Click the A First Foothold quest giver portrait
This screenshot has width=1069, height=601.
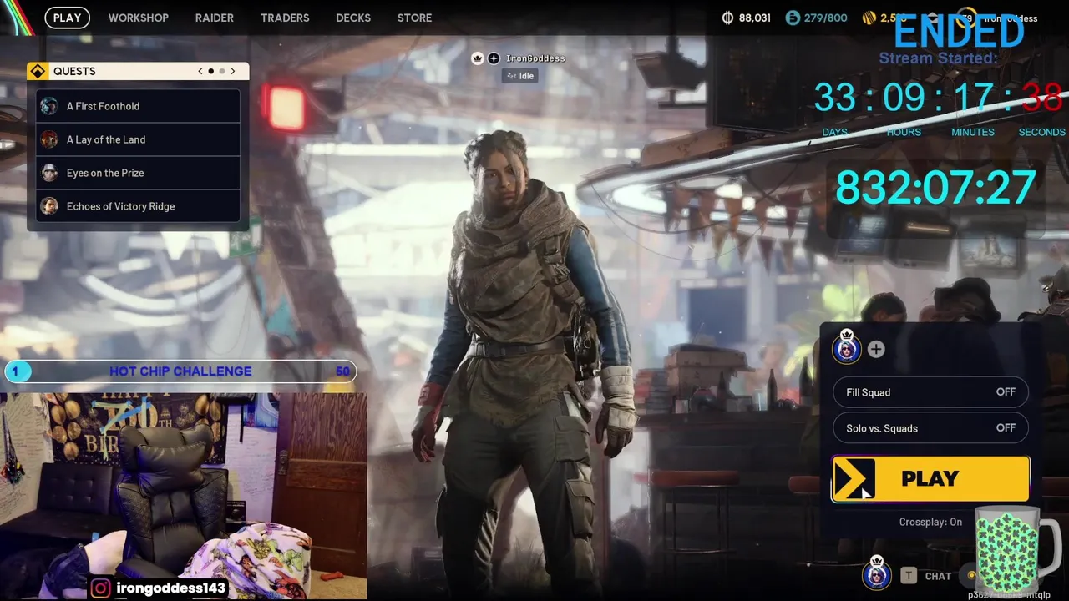point(49,106)
